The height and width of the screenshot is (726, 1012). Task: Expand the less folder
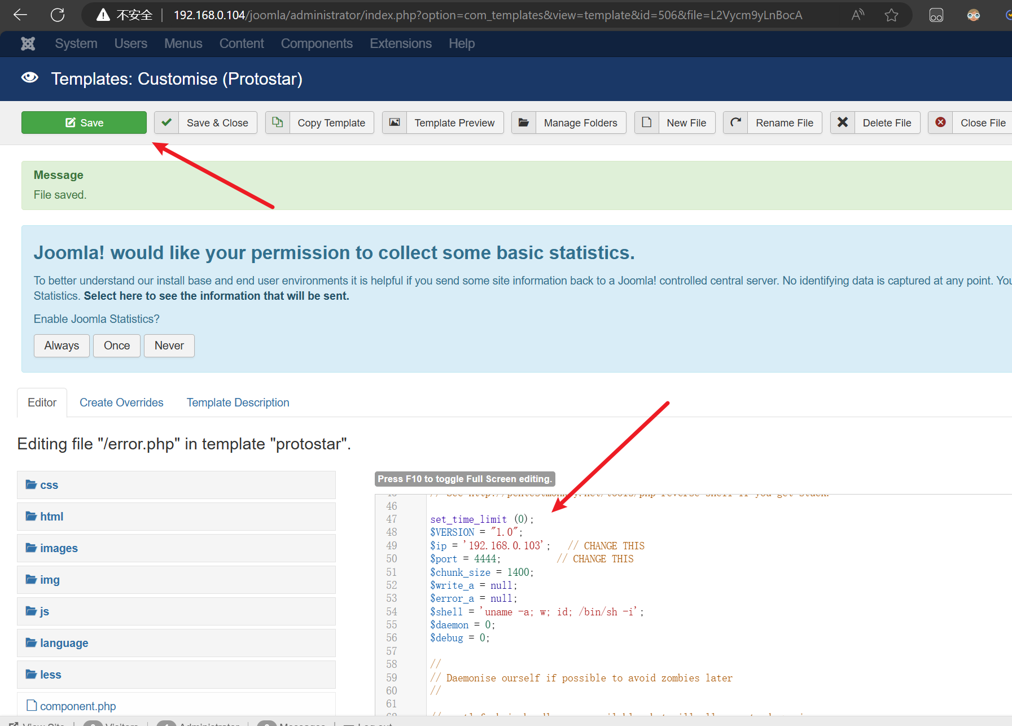176,675
